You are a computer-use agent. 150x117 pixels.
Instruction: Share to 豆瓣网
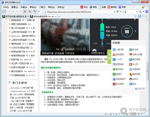click(117, 74)
